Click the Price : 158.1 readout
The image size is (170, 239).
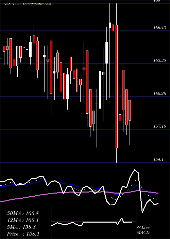[x=23, y=234]
